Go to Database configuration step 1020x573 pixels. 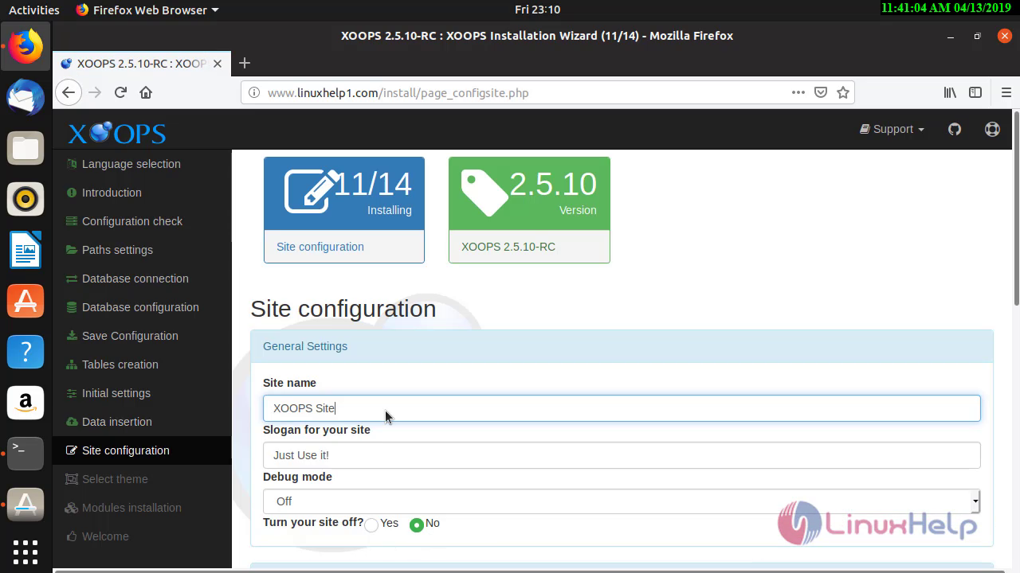click(140, 307)
